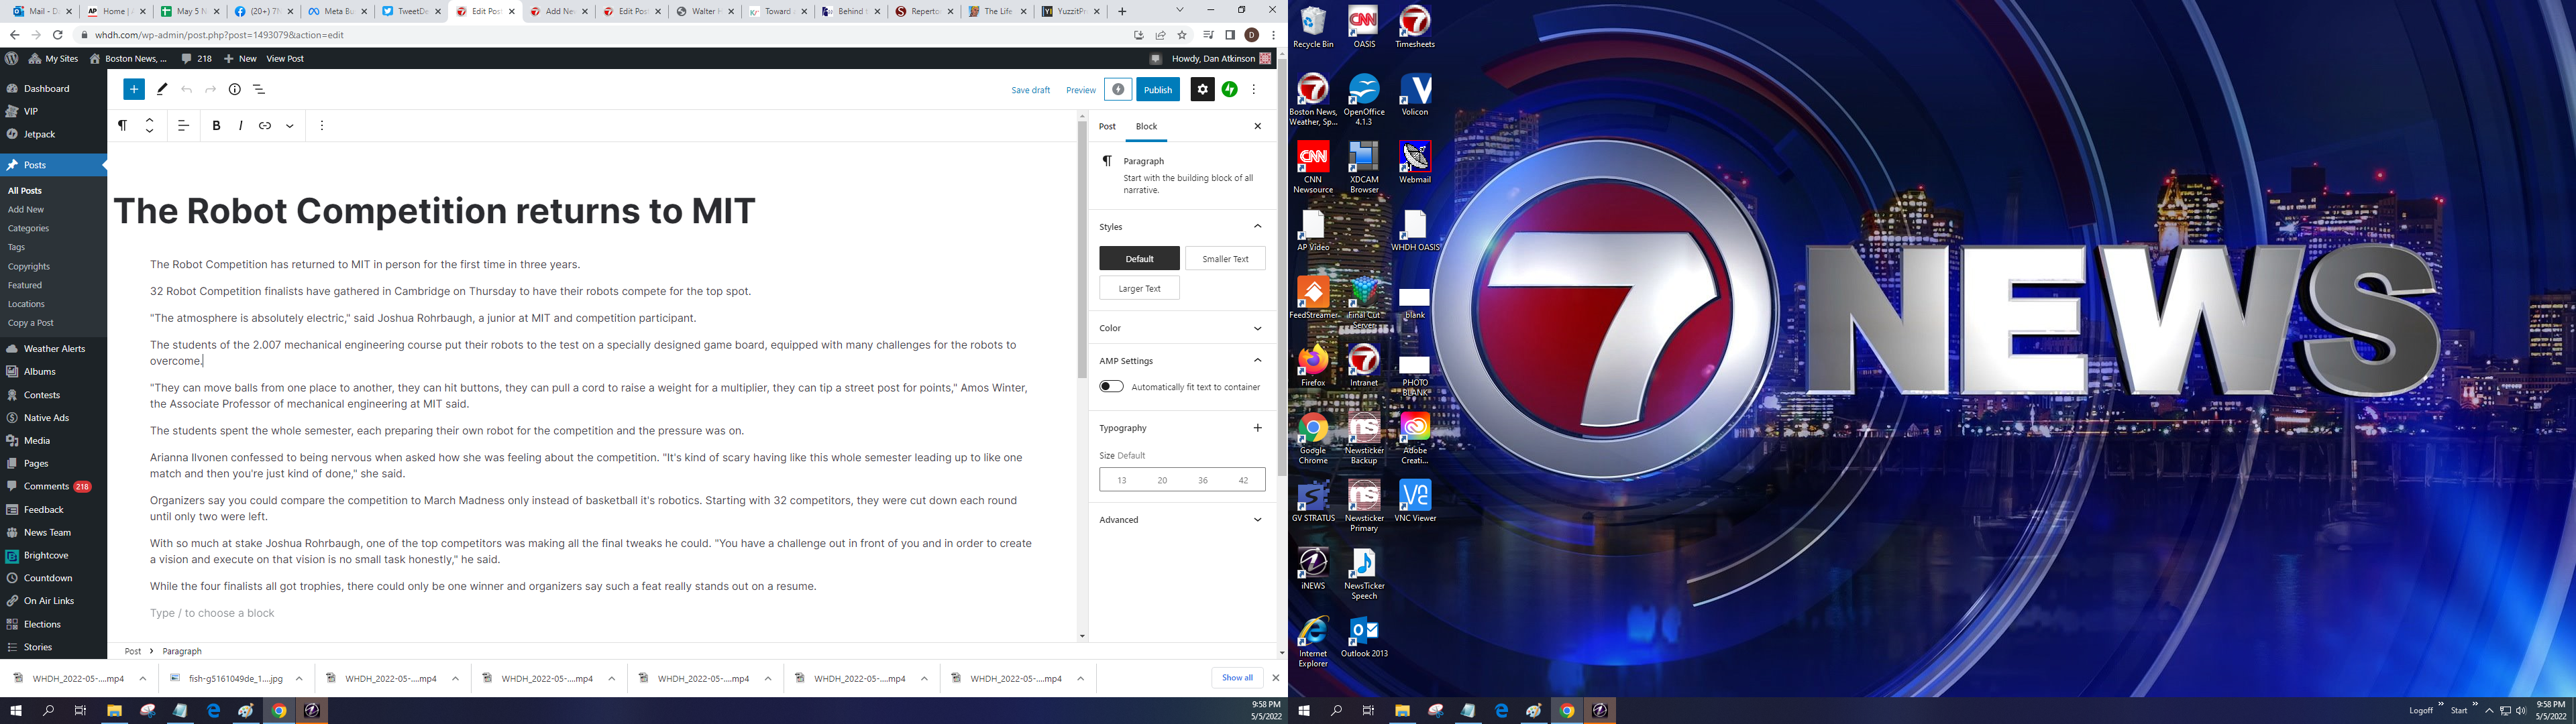The image size is (2576, 724).
Task: Click the Preview button
Action: coord(1080,90)
